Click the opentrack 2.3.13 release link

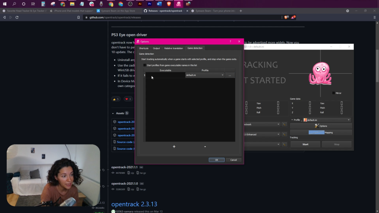tap(134, 204)
